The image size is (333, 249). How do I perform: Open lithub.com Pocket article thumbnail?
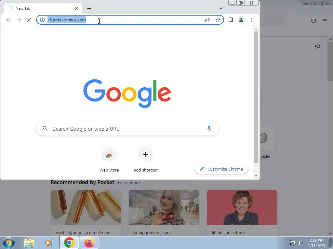point(242,207)
